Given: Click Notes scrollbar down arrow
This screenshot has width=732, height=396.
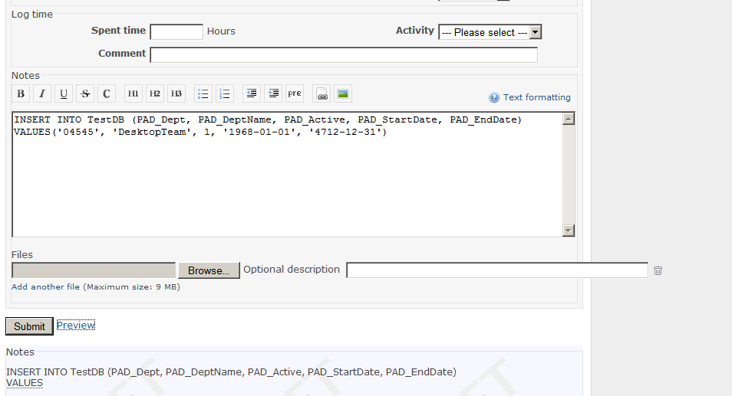Looking at the screenshot, I should 568,231.
